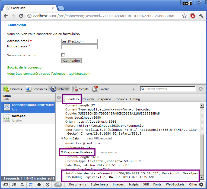This screenshot has width=207, height=189.
Task: Clear network log with circle-slash icon
Action: 47,185
